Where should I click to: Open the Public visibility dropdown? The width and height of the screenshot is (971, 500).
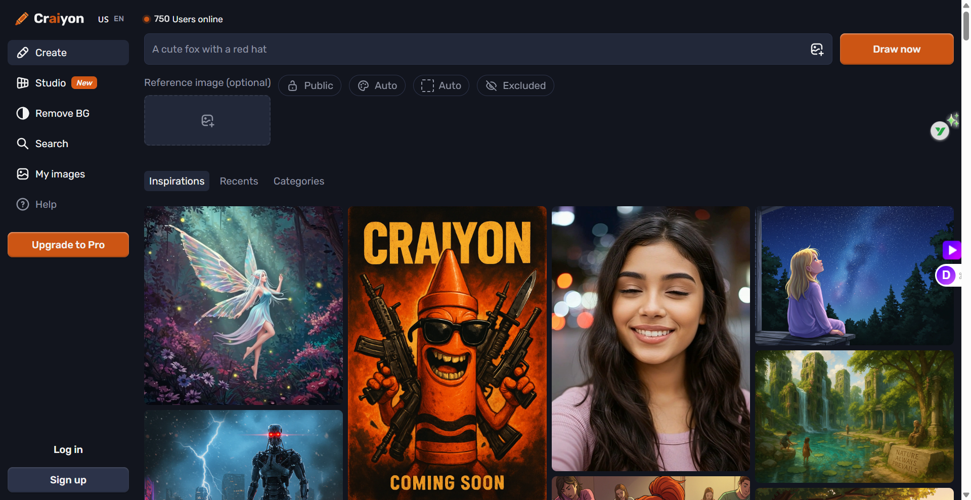pyautogui.click(x=310, y=85)
